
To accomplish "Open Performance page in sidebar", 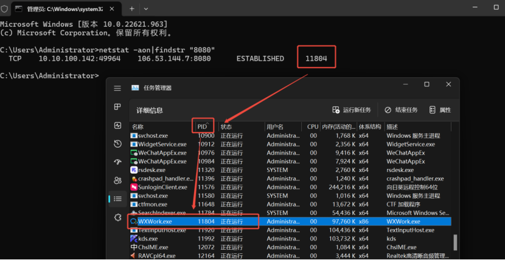I will (117, 125).
